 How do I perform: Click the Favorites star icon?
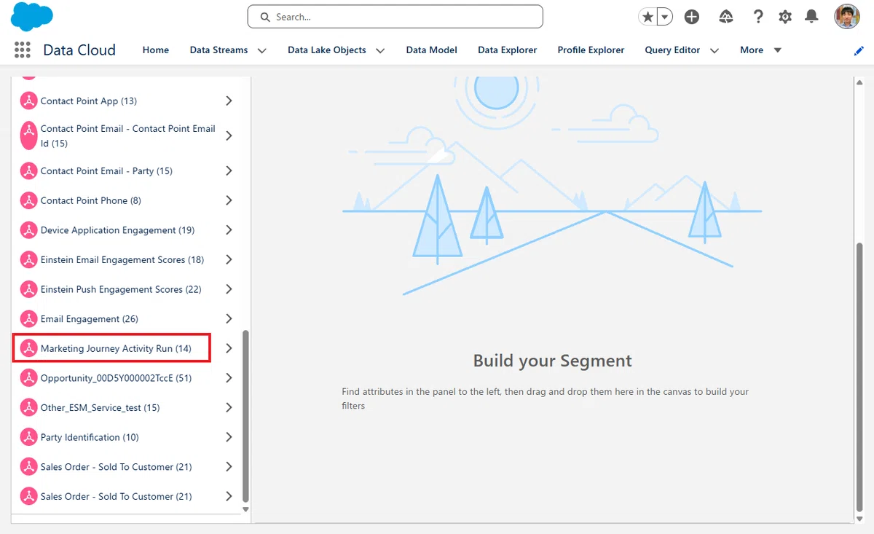click(647, 17)
